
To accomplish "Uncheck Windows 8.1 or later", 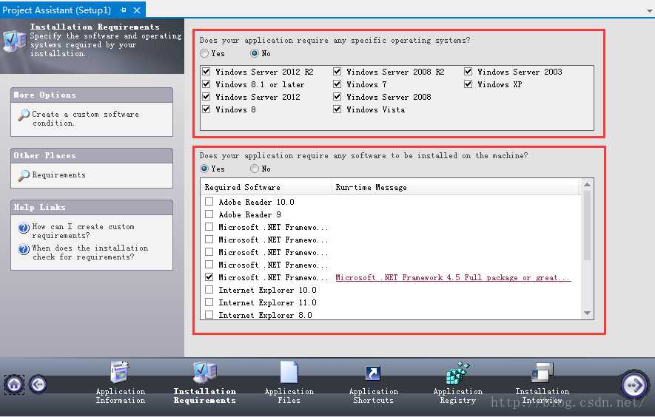I will point(206,84).
